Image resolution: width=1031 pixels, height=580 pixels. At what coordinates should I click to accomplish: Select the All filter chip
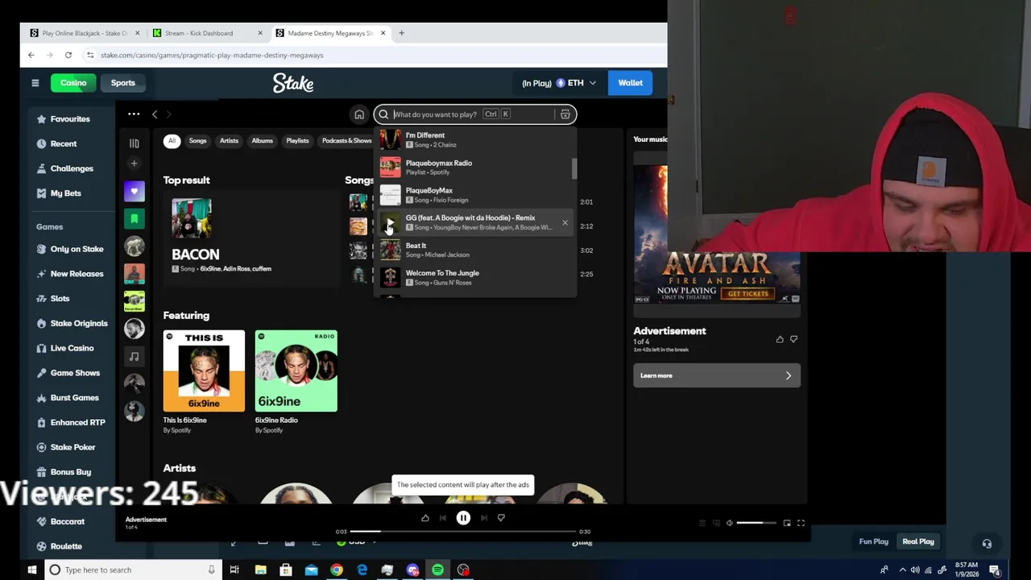172,141
